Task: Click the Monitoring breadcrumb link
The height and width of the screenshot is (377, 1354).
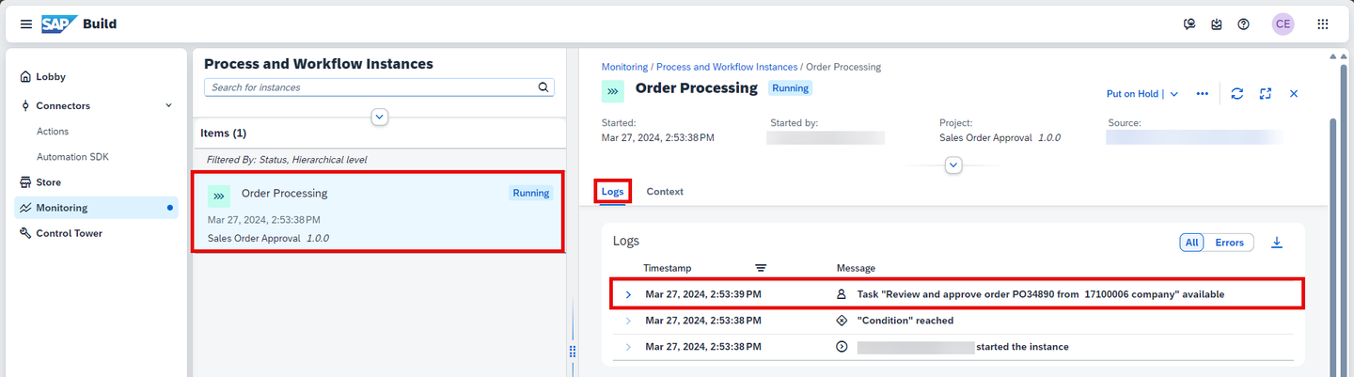Action: click(624, 68)
